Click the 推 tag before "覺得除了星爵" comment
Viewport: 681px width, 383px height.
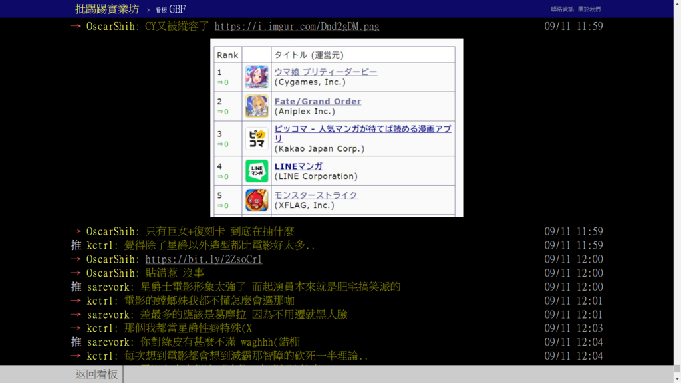pos(76,245)
